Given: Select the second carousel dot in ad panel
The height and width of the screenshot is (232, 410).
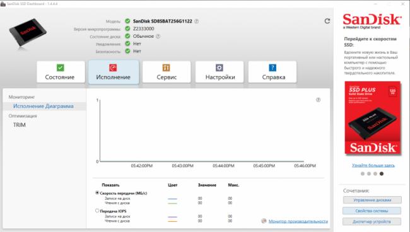Looking at the screenshot, I should tap(369, 174).
